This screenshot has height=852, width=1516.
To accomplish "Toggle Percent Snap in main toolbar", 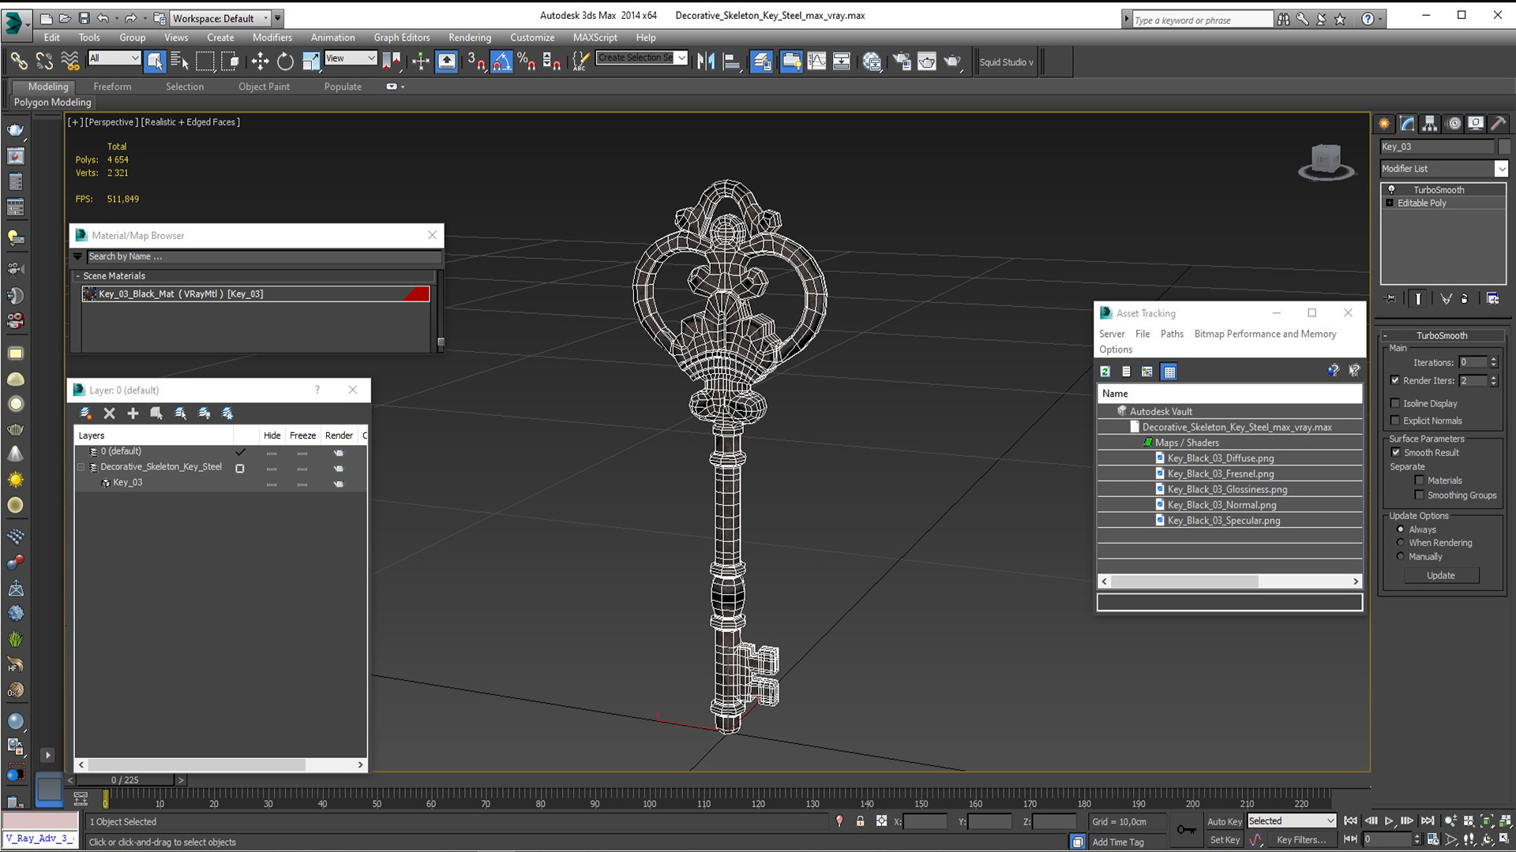I will pyautogui.click(x=527, y=62).
